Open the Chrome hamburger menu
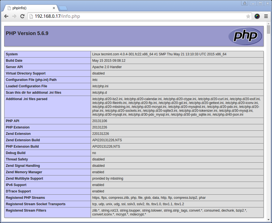This screenshot has width=272, height=223. [266, 16]
